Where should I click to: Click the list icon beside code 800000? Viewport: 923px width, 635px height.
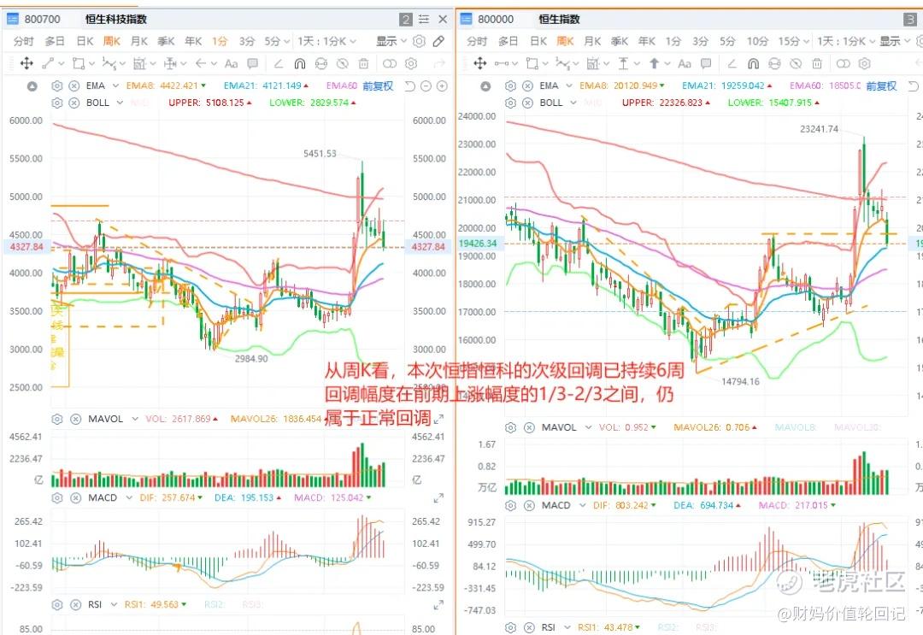pos(466,20)
